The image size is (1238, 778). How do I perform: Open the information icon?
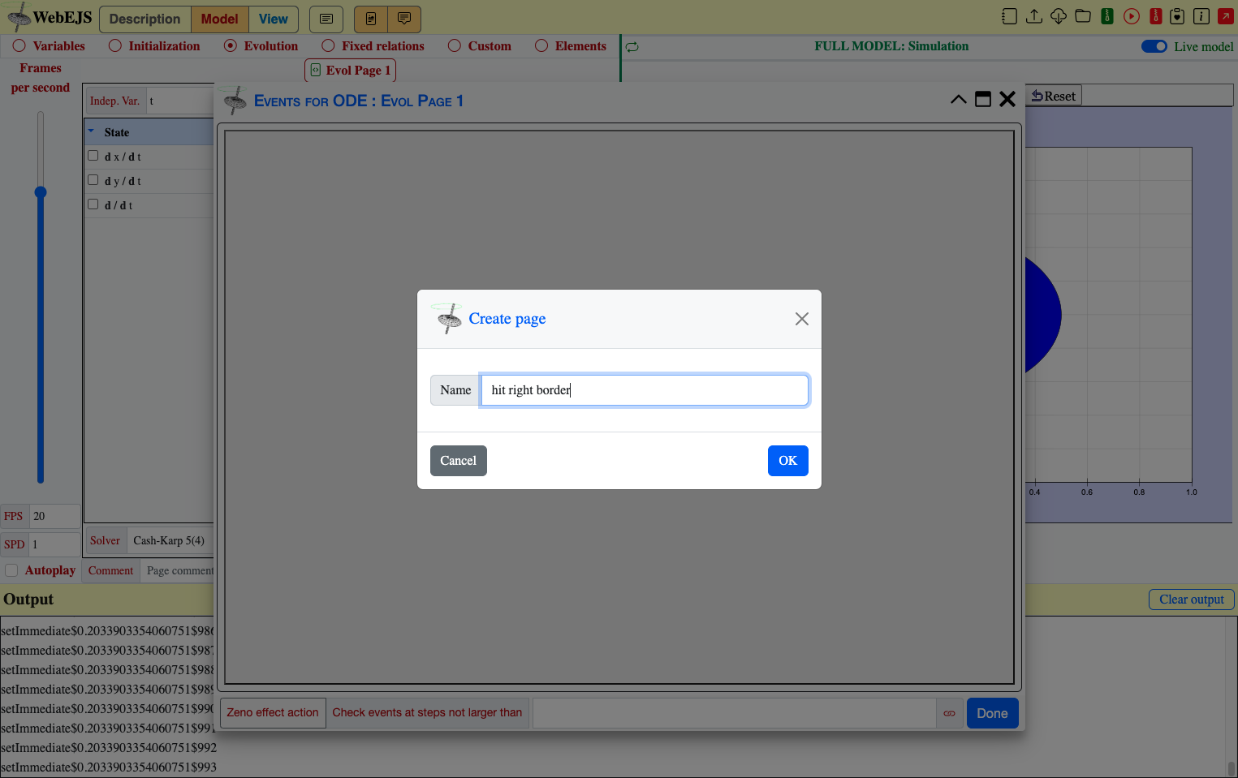pos(1201,16)
